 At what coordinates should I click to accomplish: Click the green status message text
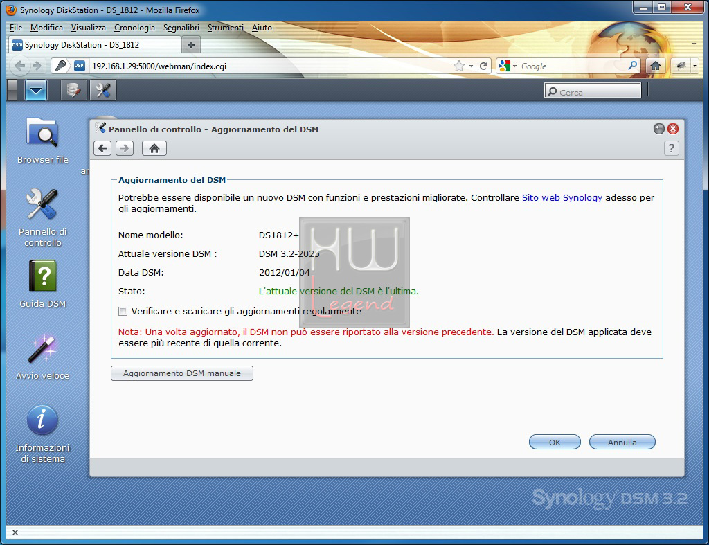pos(339,292)
